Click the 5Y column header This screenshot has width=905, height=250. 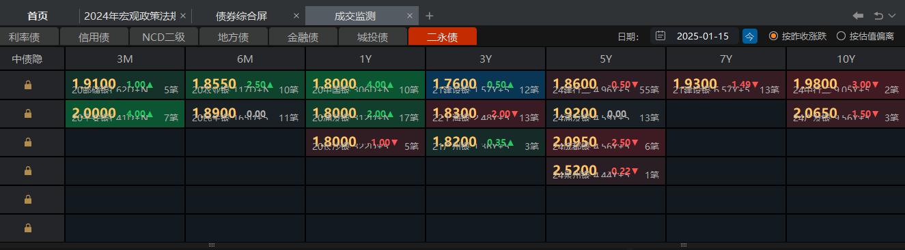(606, 59)
